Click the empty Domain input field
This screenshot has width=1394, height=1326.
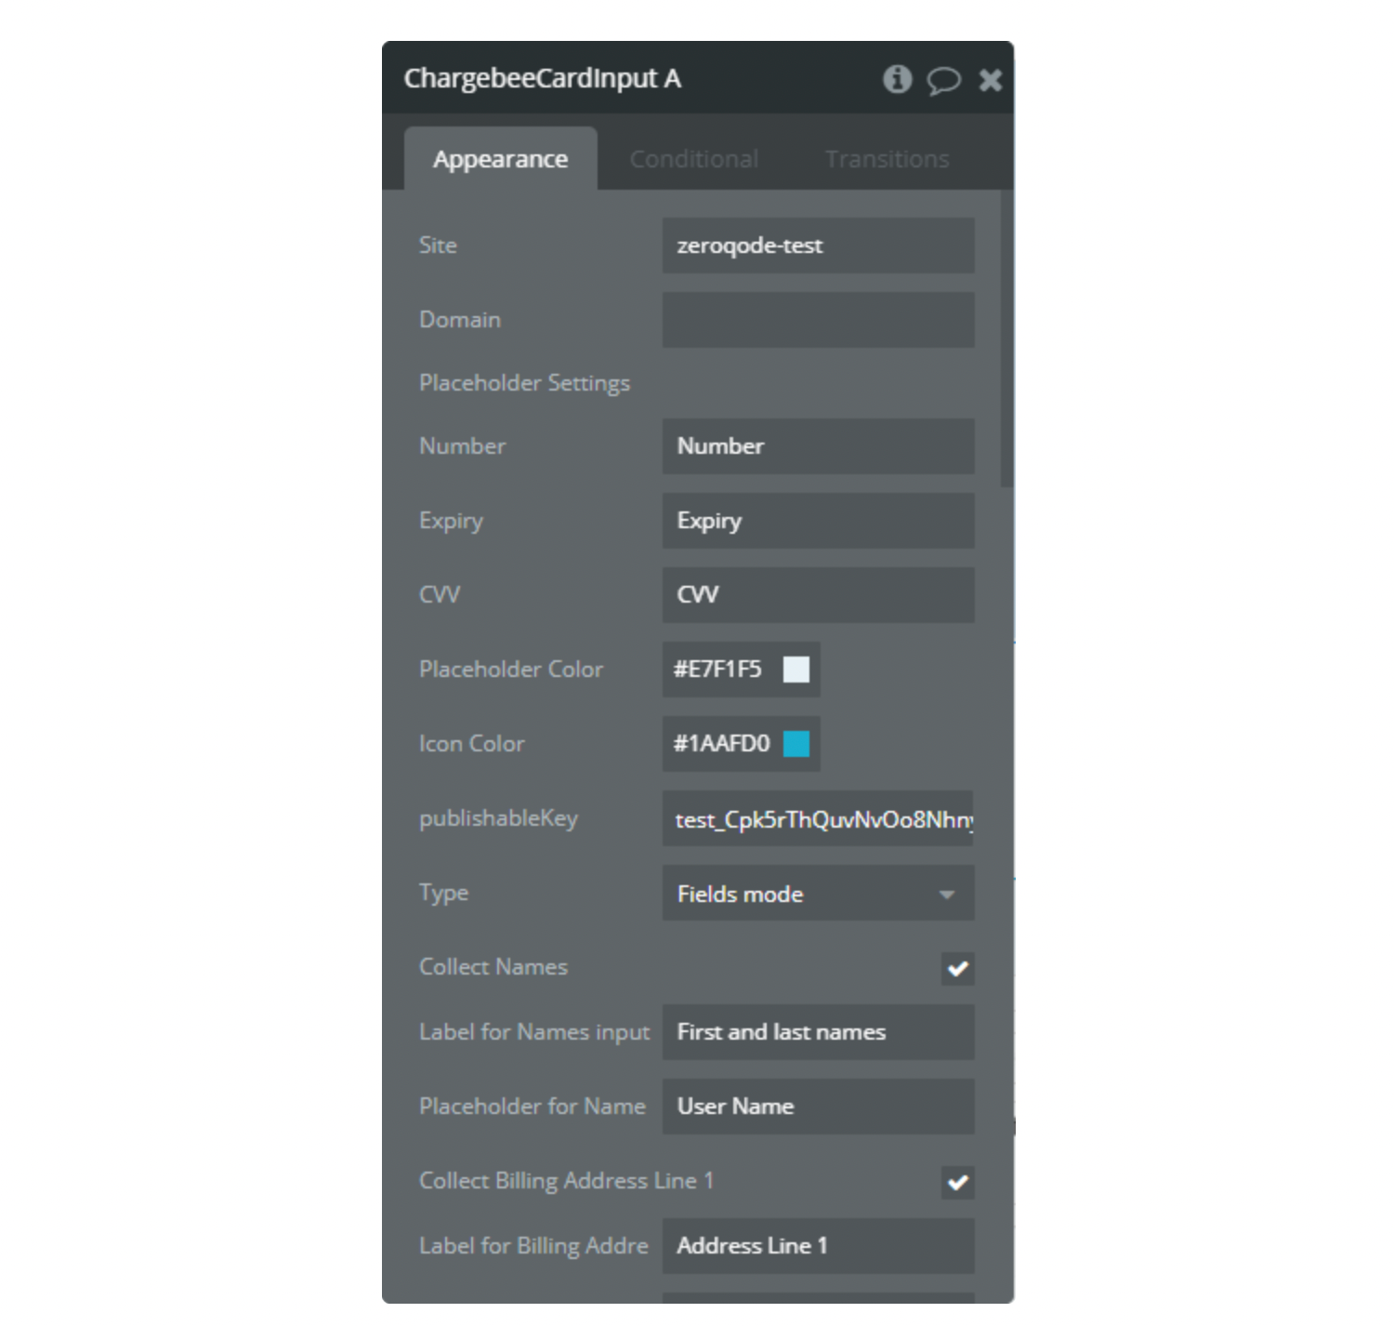(x=818, y=320)
